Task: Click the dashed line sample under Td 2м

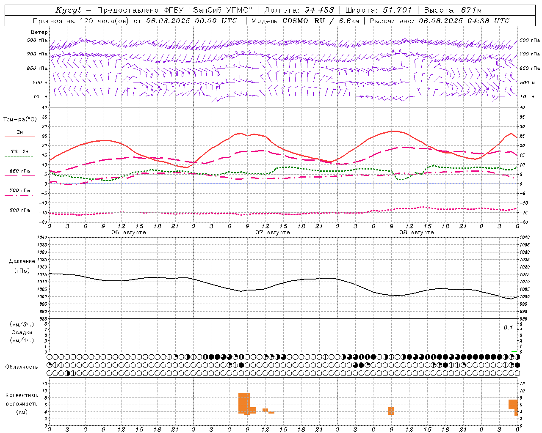Action: coord(19,156)
